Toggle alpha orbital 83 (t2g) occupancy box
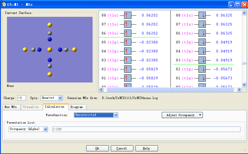 (128, 60)
